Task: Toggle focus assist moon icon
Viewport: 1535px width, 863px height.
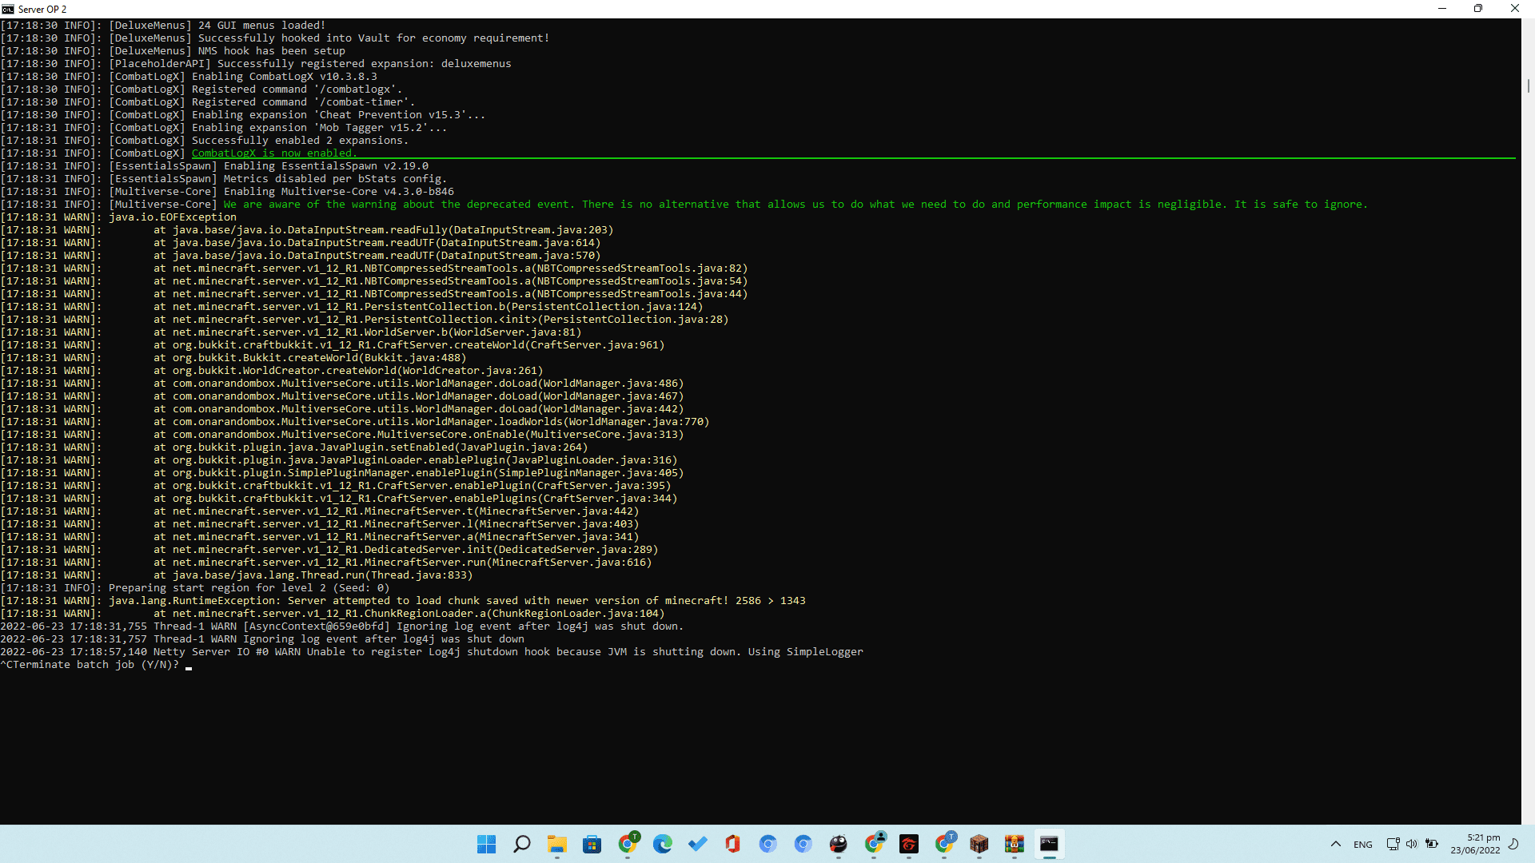Action: click(1513, 844)
